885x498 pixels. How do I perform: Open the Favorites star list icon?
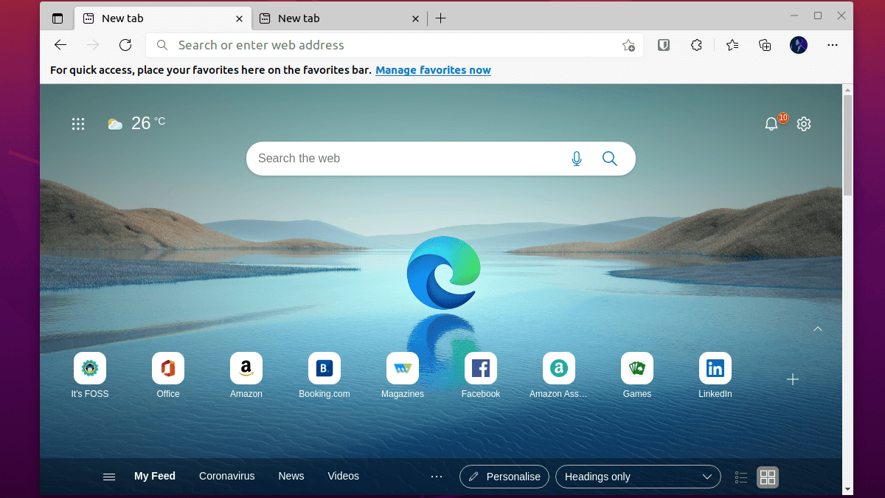pos(732,45)
